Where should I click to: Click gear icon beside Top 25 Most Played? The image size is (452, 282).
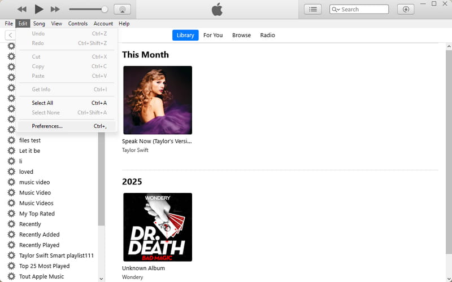tap(11, 266)
